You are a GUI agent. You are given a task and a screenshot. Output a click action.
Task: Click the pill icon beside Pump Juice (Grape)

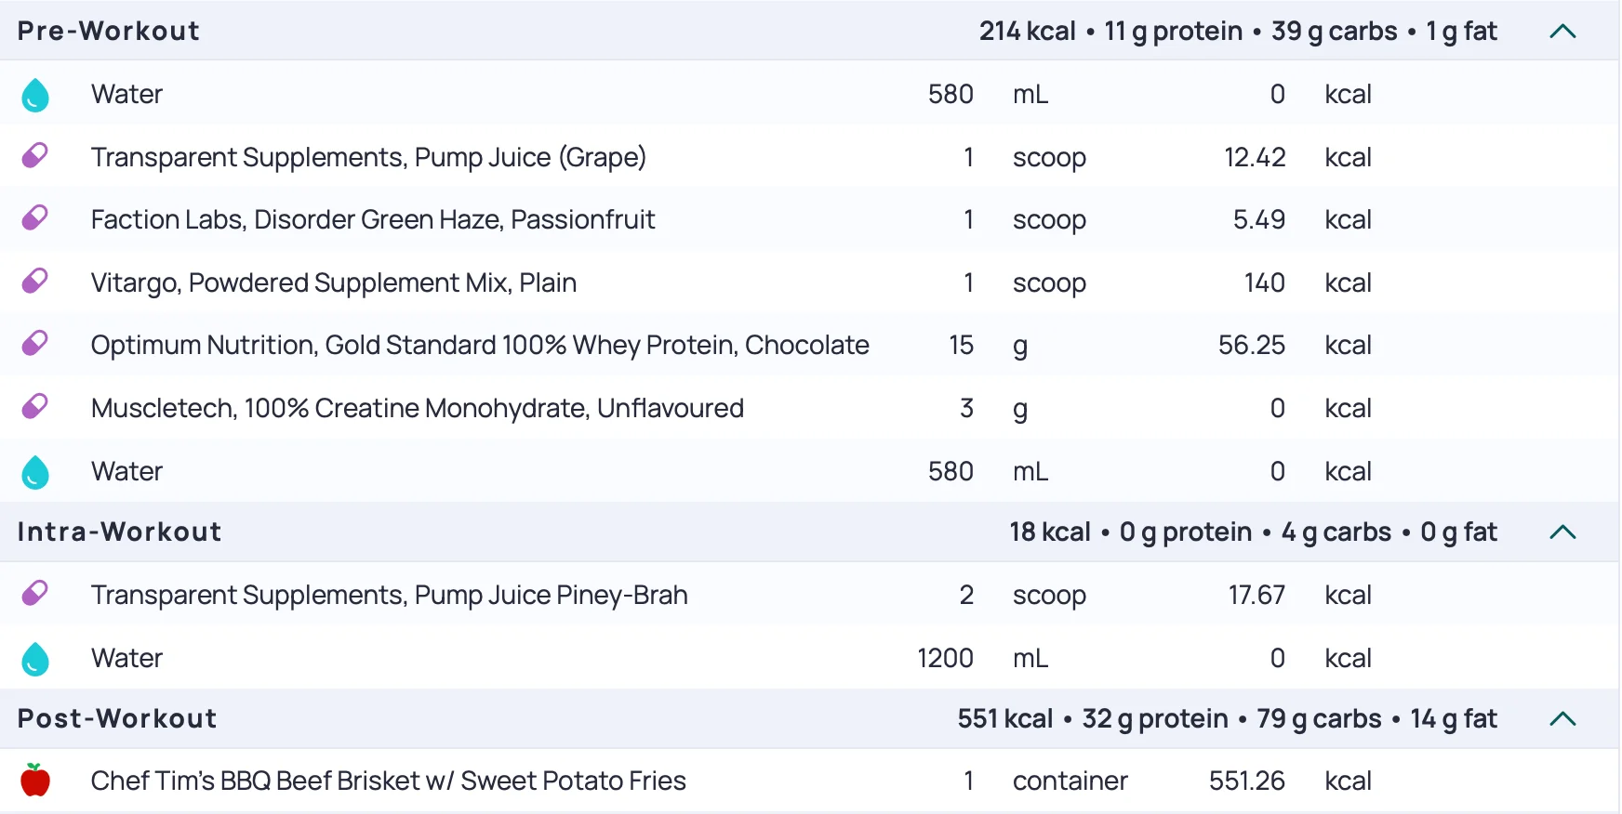pos(35,155)
